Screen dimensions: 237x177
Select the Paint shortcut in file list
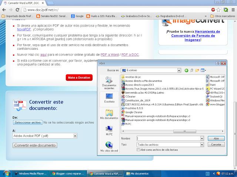point(211,85)
